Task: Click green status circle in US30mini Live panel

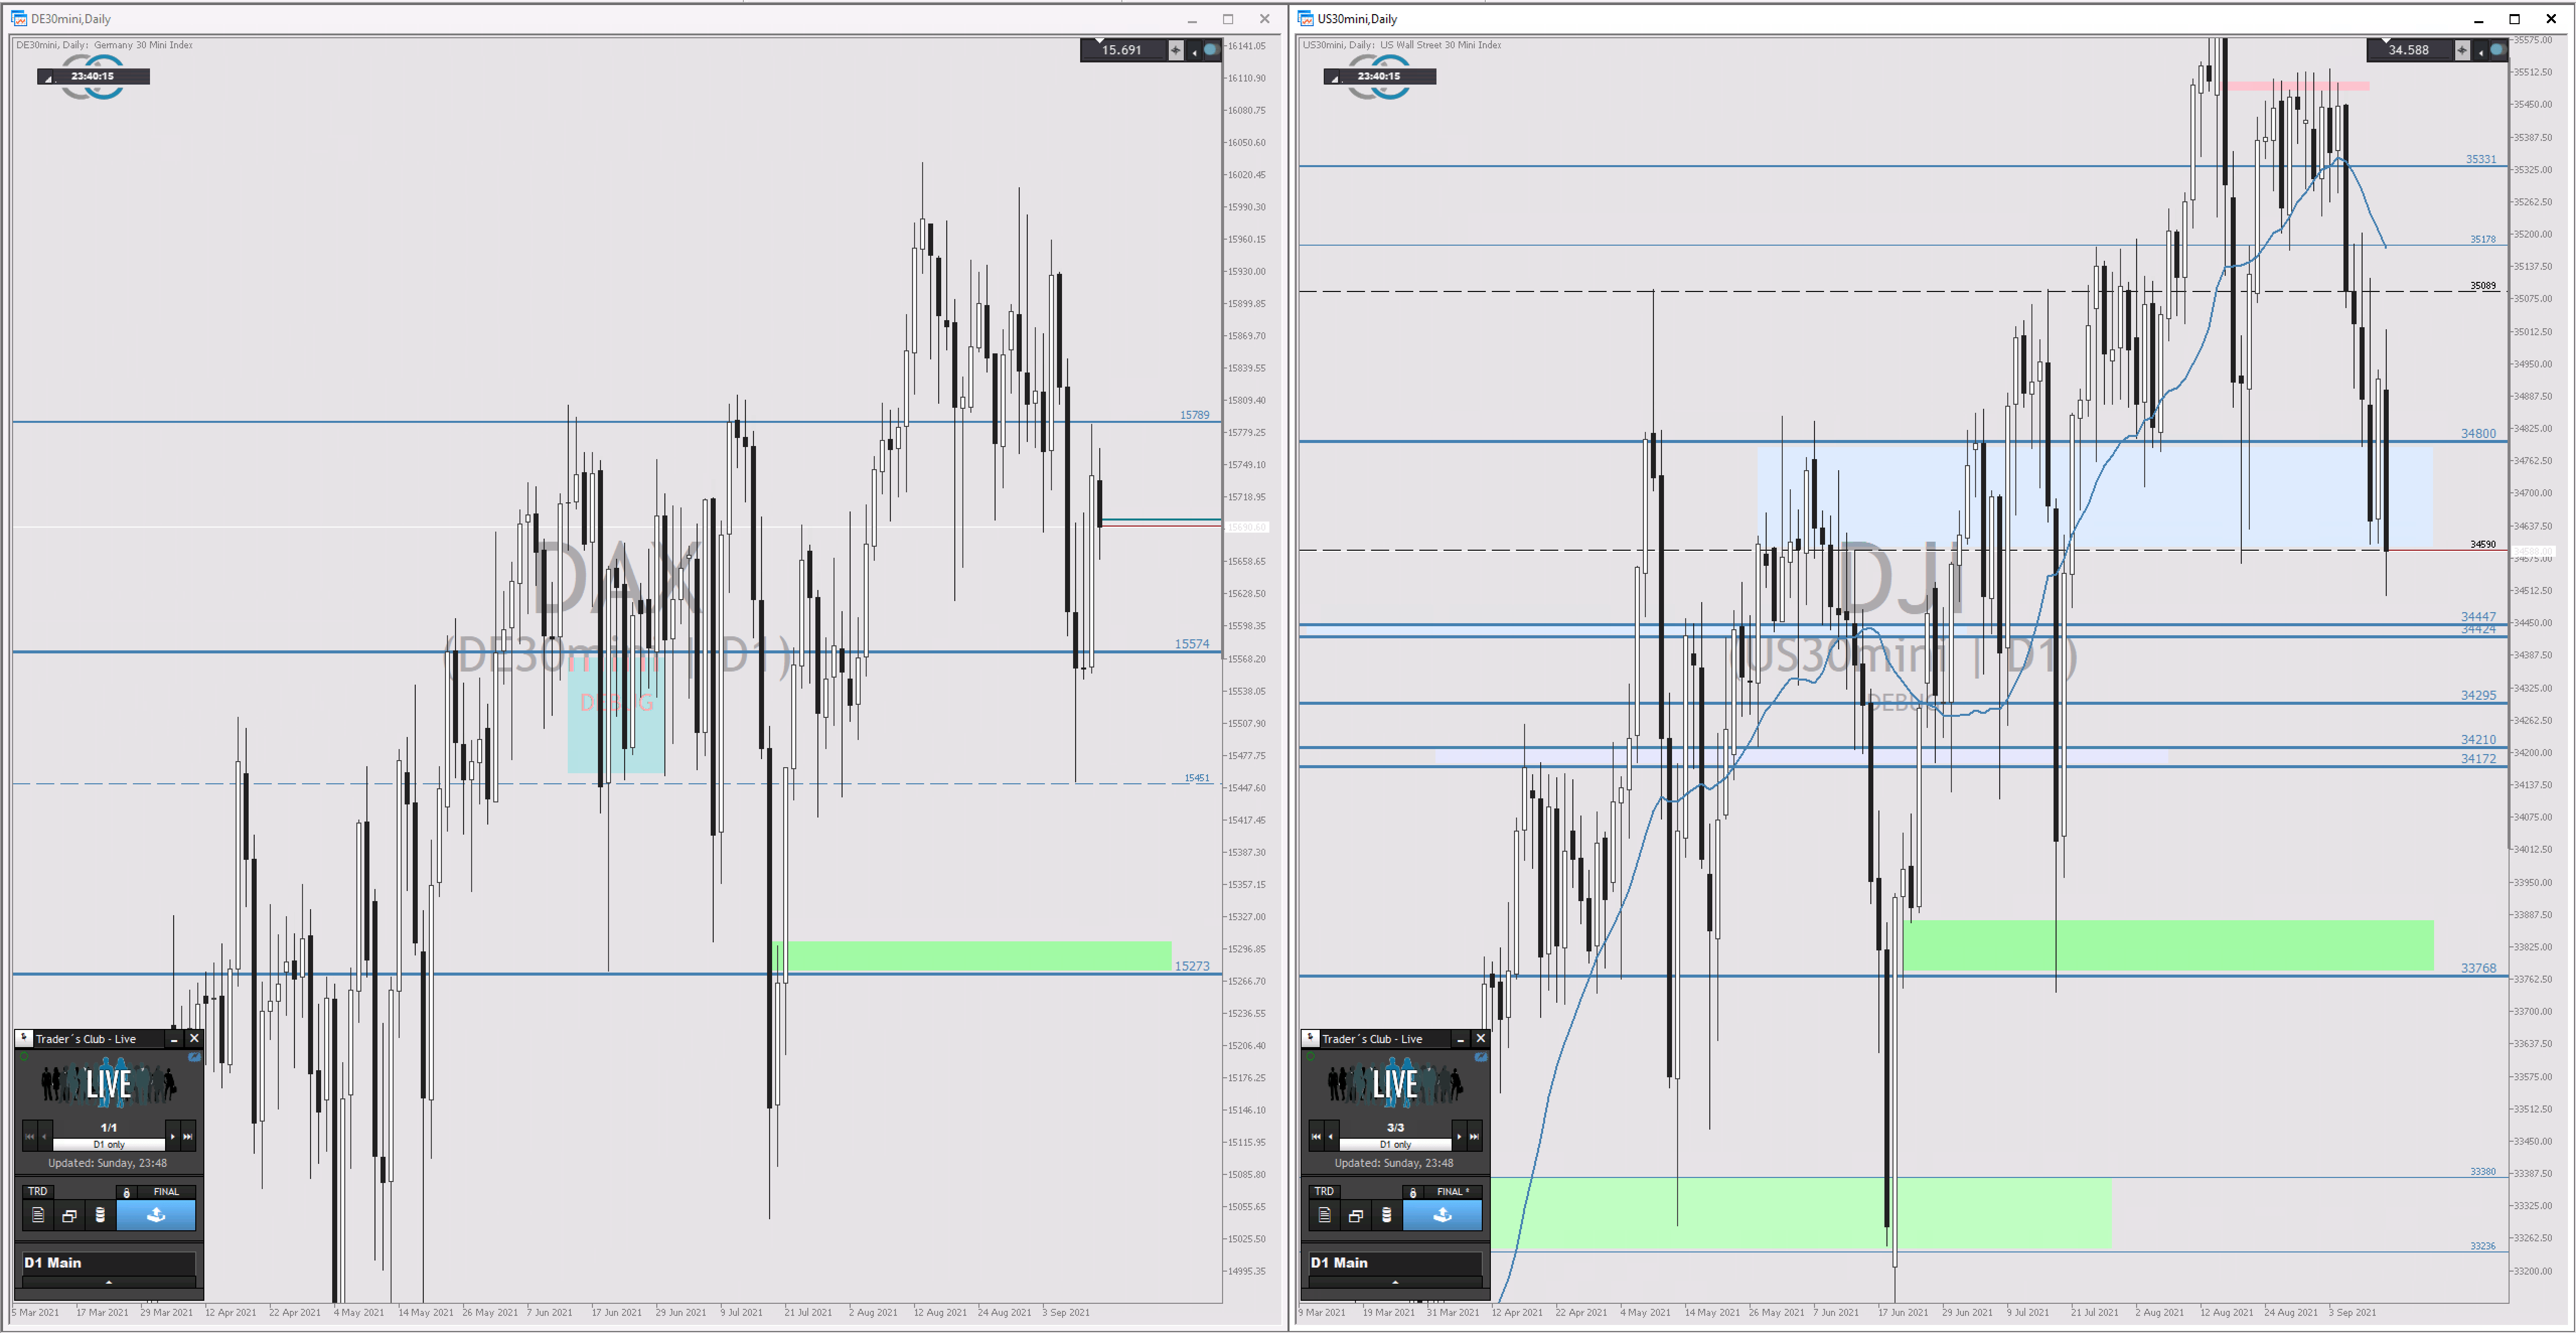Action: (x=1310, y=1056)
